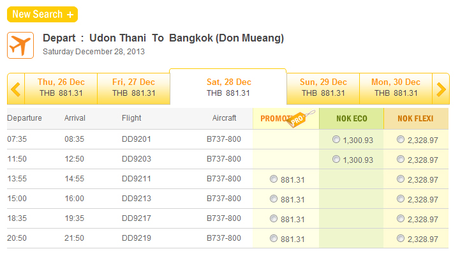Switch to the Sun, 29 Dec tab

click(x=323, y=87)
